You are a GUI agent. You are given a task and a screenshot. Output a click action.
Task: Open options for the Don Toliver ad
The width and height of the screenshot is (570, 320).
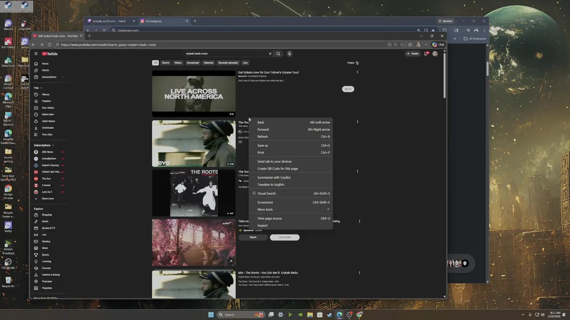point(358,72)
